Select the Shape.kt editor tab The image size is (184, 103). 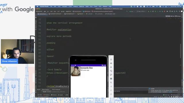point(80,14)
